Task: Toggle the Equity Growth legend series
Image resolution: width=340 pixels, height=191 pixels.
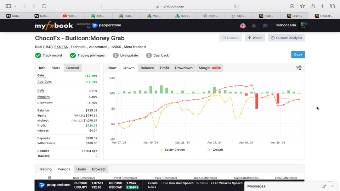Action: tap(172, 150)
